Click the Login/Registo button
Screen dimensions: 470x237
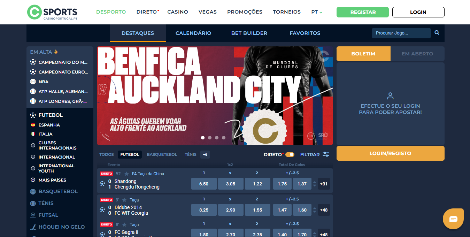pos(391,153)
